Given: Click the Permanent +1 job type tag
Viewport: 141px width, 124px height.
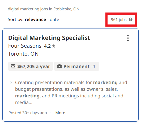Looking at the screenshot, I should click(77, 66).
